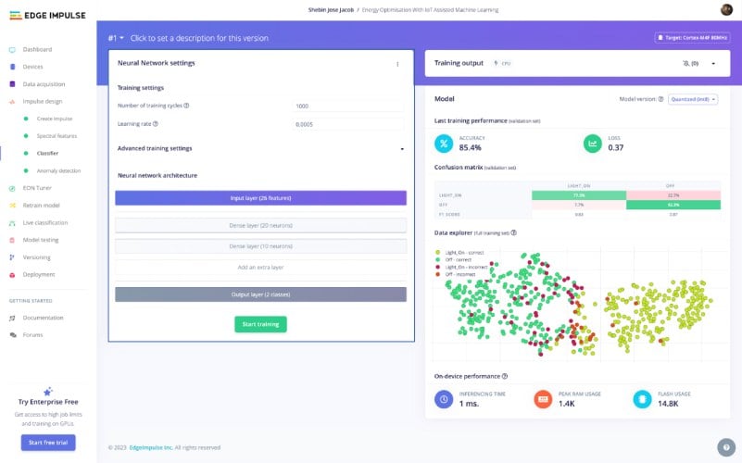
Task: Open the Model version dropdown
Action: pos(692,99)
